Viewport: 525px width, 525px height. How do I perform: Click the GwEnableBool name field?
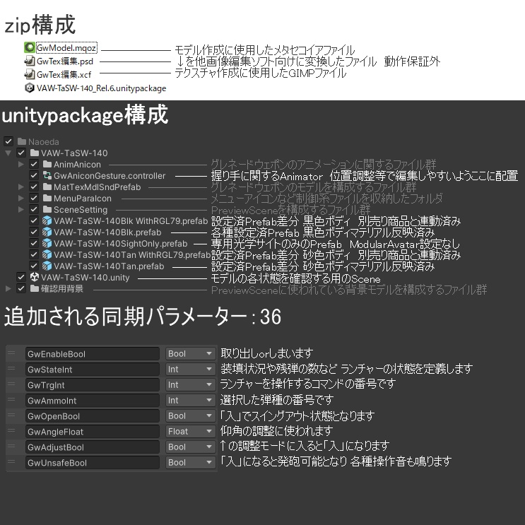tap(93, 354)
